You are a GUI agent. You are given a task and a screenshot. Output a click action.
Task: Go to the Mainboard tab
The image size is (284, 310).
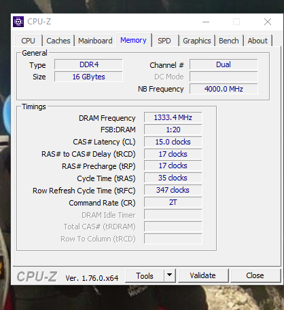[x=95, y=41]
